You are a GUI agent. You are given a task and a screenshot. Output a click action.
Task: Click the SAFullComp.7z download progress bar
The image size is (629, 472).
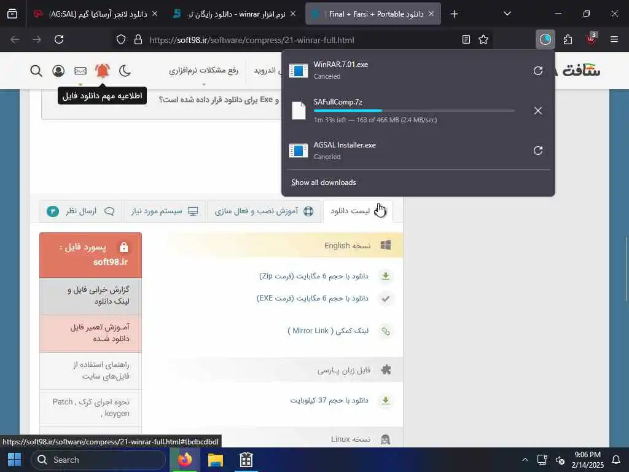[x=414, y=111]
